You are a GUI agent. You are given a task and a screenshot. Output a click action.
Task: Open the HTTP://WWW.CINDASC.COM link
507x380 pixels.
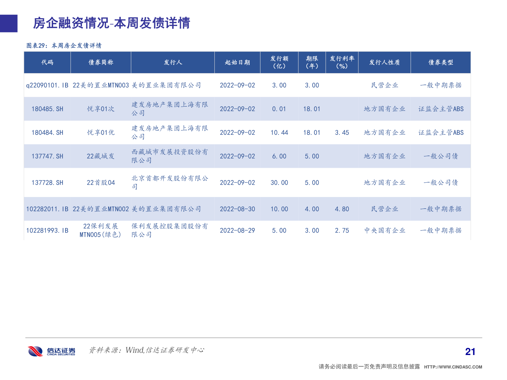pos(453,367)
